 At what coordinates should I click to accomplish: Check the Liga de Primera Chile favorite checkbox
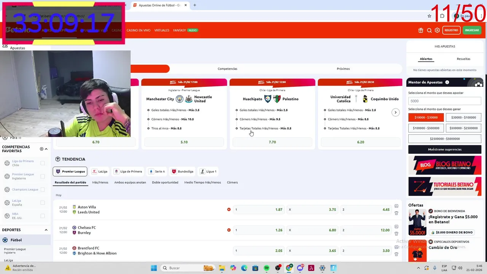click(43, 163)
